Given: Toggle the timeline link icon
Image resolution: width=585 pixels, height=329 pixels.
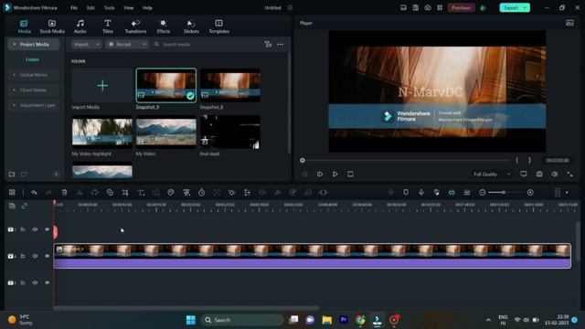Looking at the screenshot, I should [x=25, y=206].
